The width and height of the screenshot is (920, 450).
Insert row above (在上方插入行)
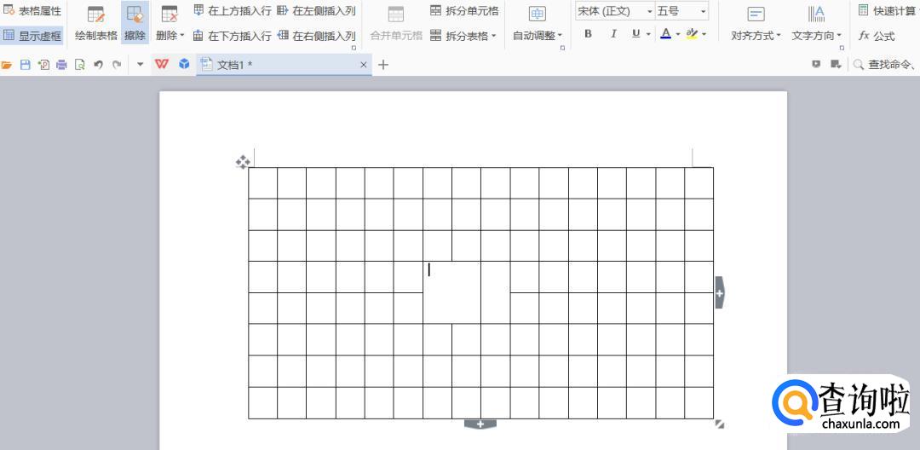(232, 11)
